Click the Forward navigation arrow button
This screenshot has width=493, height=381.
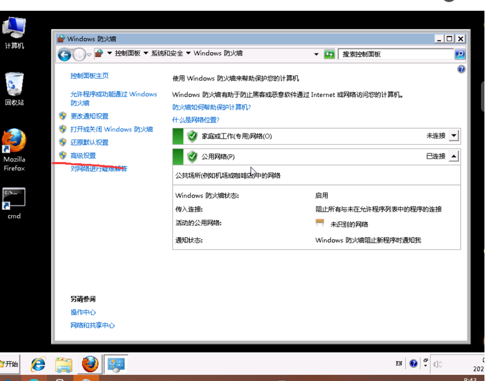coord(79,55)
